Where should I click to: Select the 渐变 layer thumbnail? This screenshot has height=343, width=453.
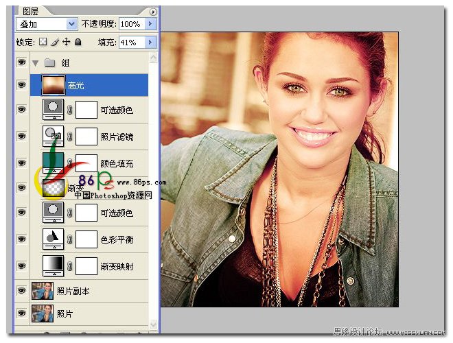[53, 188]
